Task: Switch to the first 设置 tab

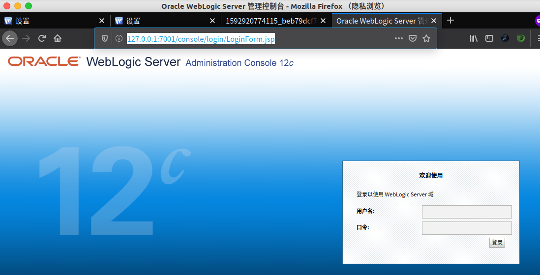Action: point(55,21)
